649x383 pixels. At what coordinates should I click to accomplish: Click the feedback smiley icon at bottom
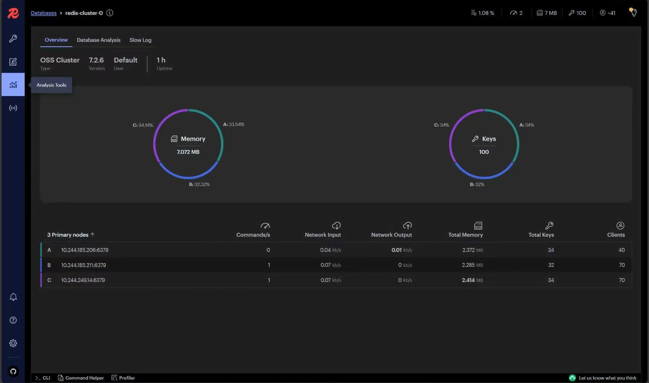572,378
